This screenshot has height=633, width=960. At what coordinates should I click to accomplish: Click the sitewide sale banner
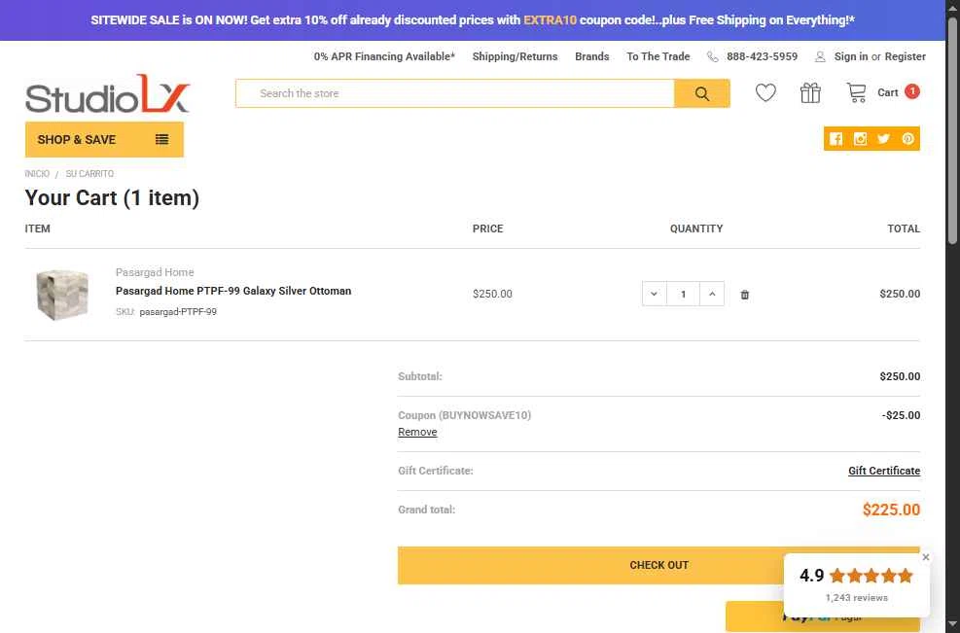[473, 20]
